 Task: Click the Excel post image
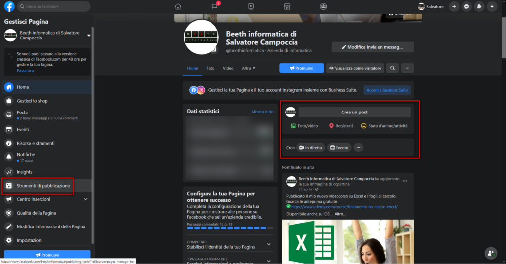pos(347,242)
